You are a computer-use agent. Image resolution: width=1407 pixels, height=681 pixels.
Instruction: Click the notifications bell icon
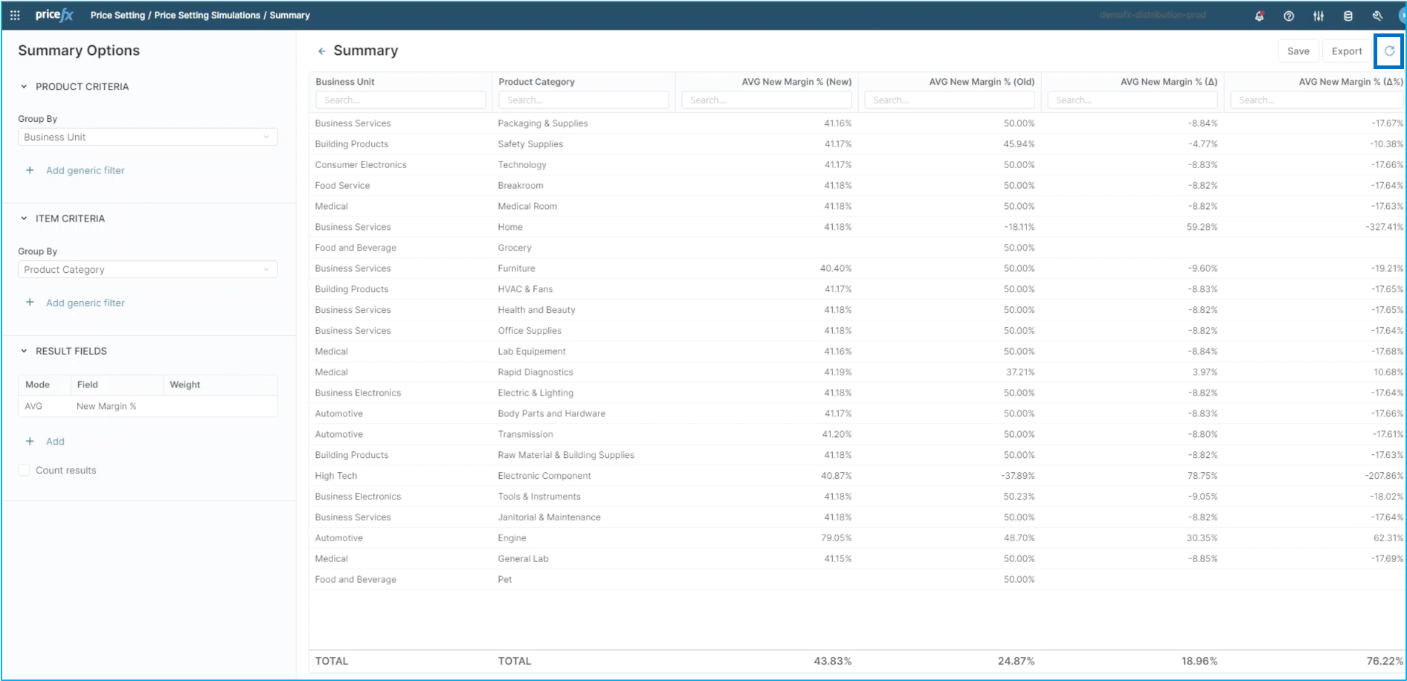click(x=1259, y=16)
